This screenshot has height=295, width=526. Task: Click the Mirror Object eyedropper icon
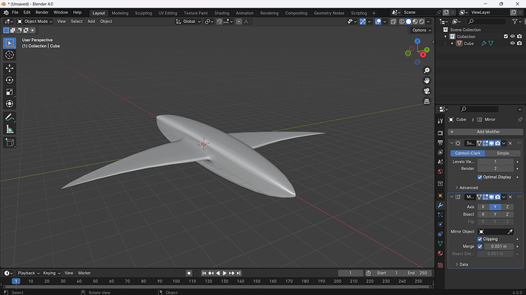[x=510, y=232]
